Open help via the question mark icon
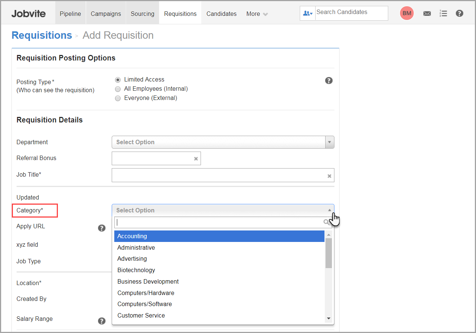476x333 pixels. 459,13
